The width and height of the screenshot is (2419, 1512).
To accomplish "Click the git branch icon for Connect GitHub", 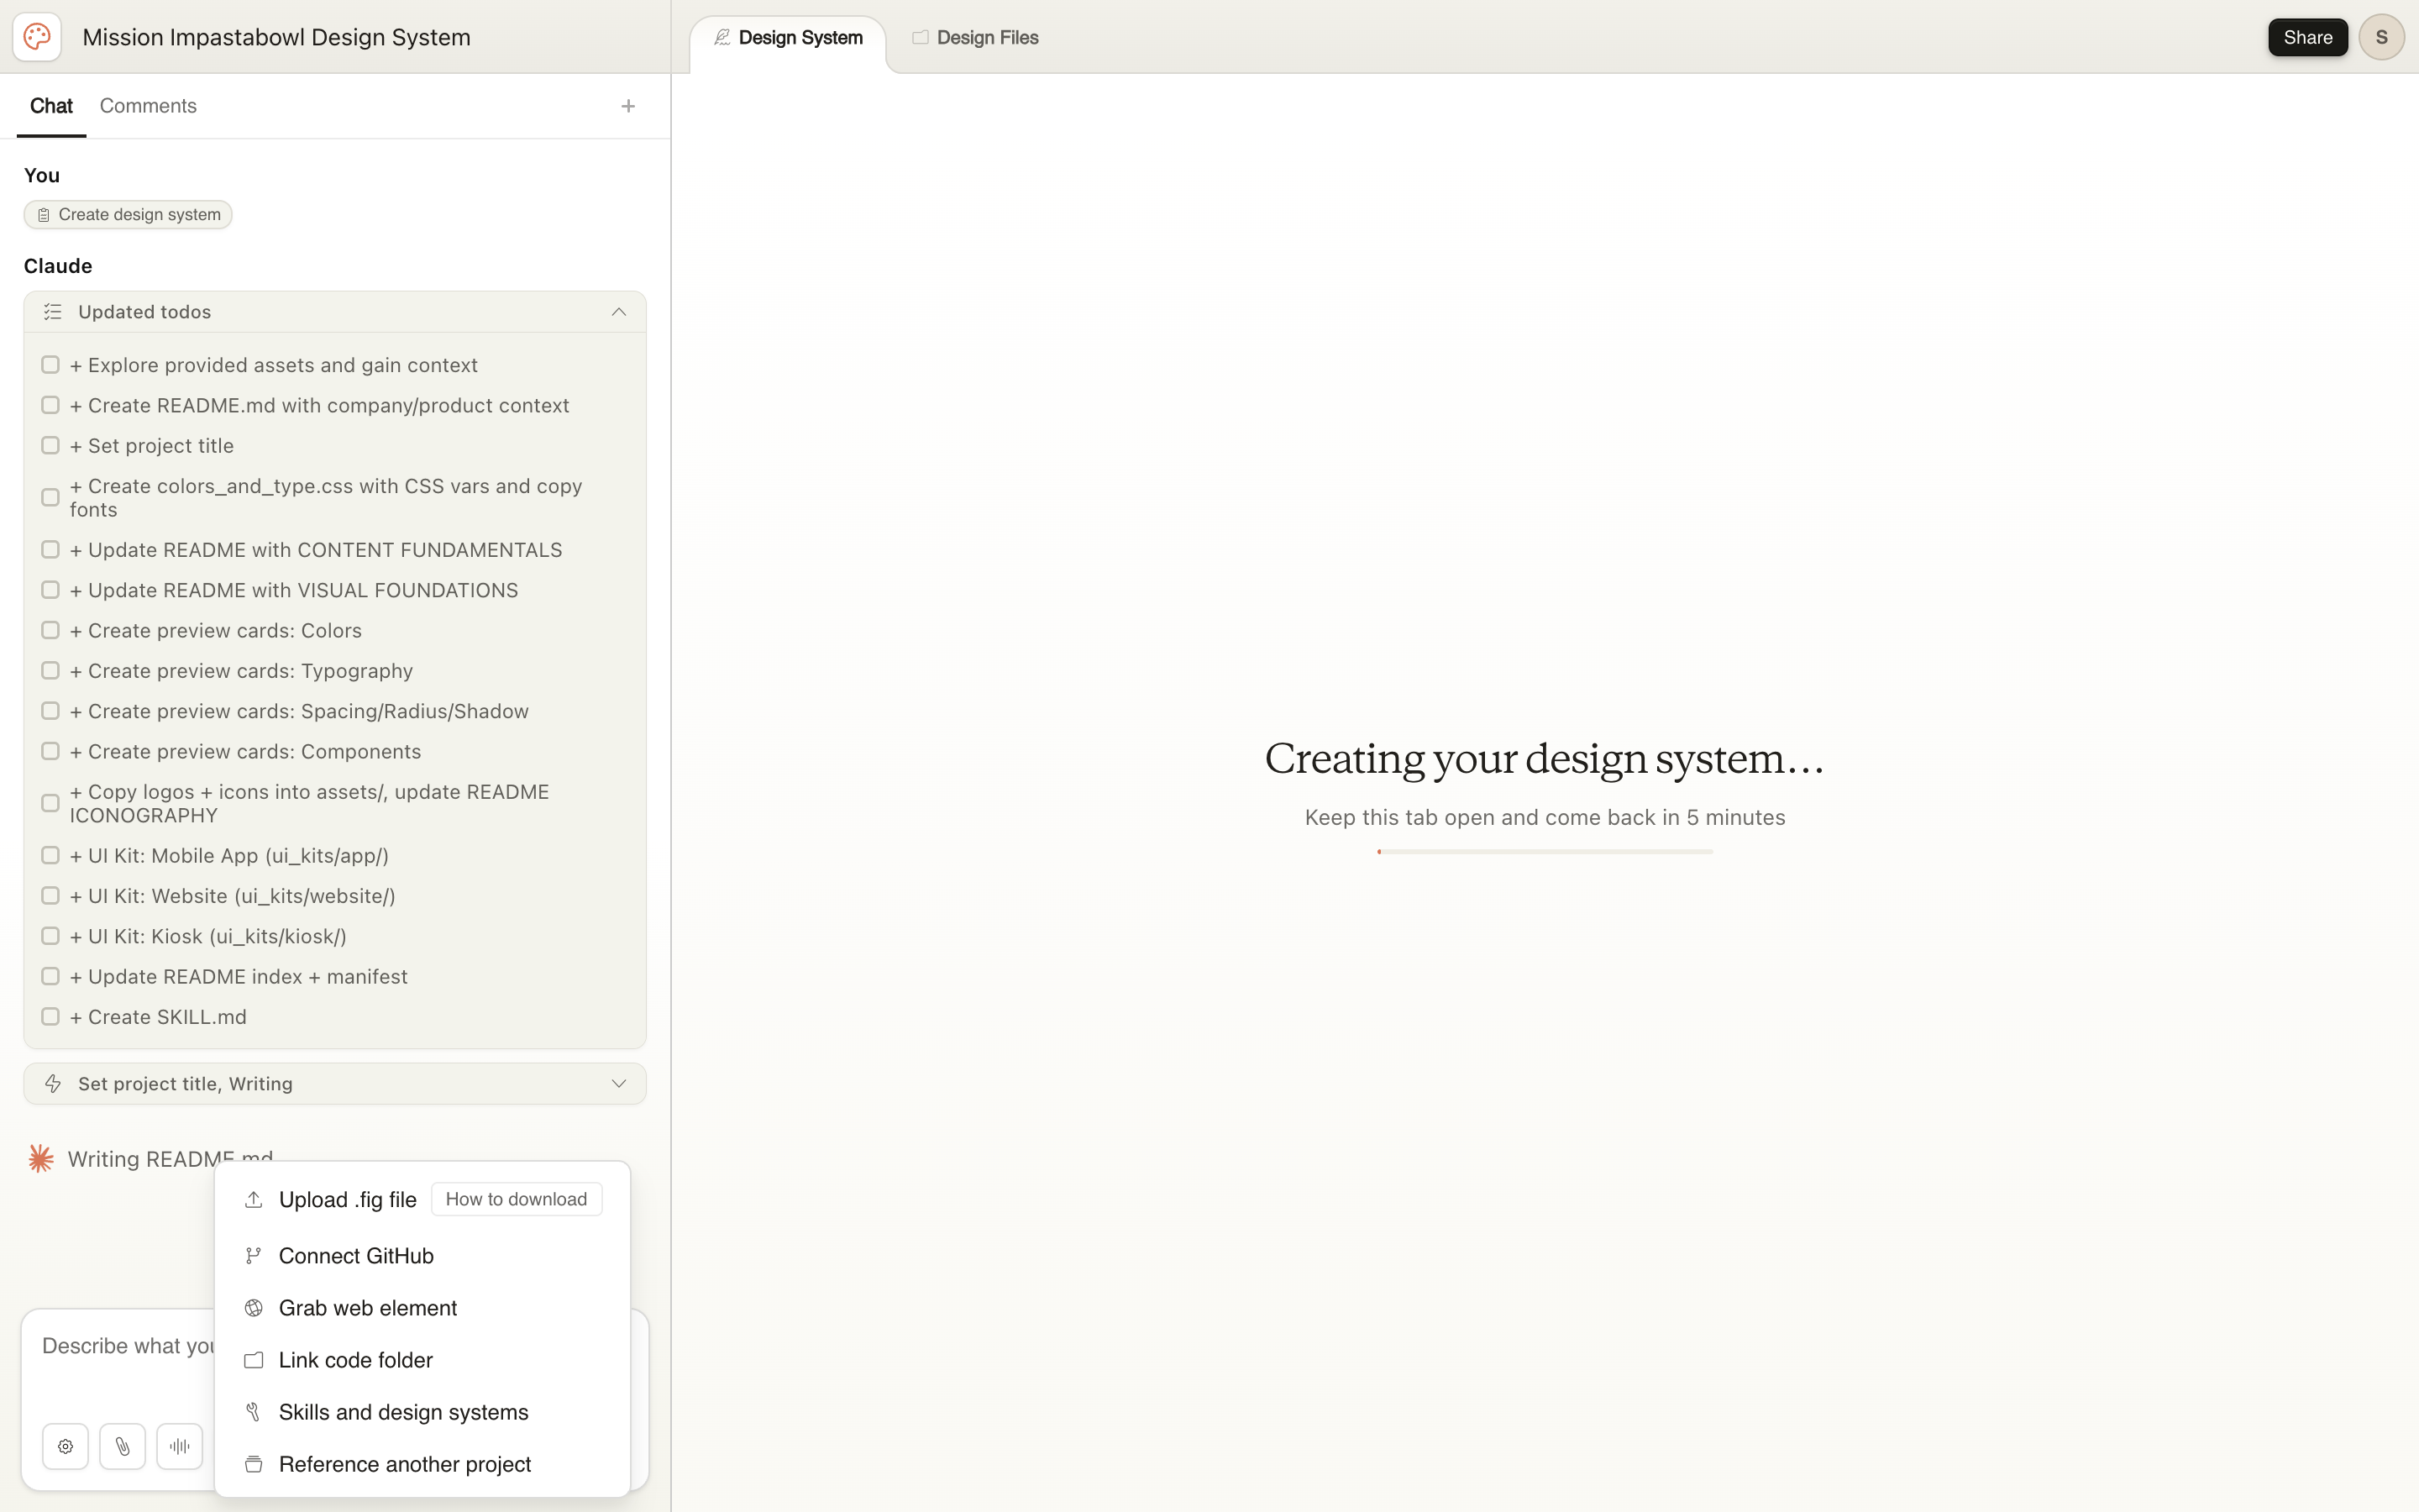I will tap(254, 1255).
